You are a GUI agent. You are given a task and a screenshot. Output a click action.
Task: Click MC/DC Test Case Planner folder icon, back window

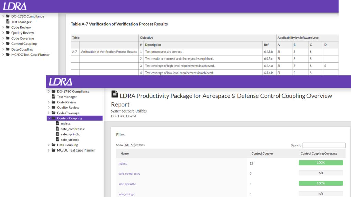8,54
